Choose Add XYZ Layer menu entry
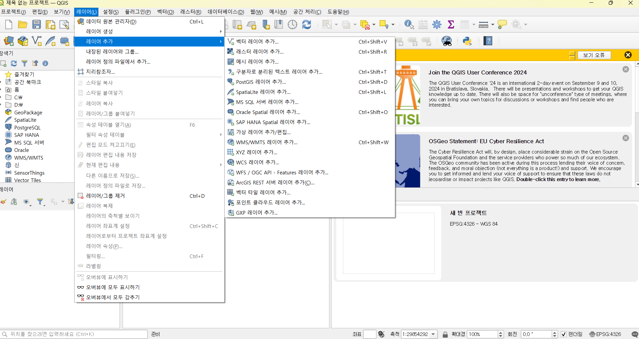Image resolution: width=639 pixels, height=339 pixels. coord(310,152)
